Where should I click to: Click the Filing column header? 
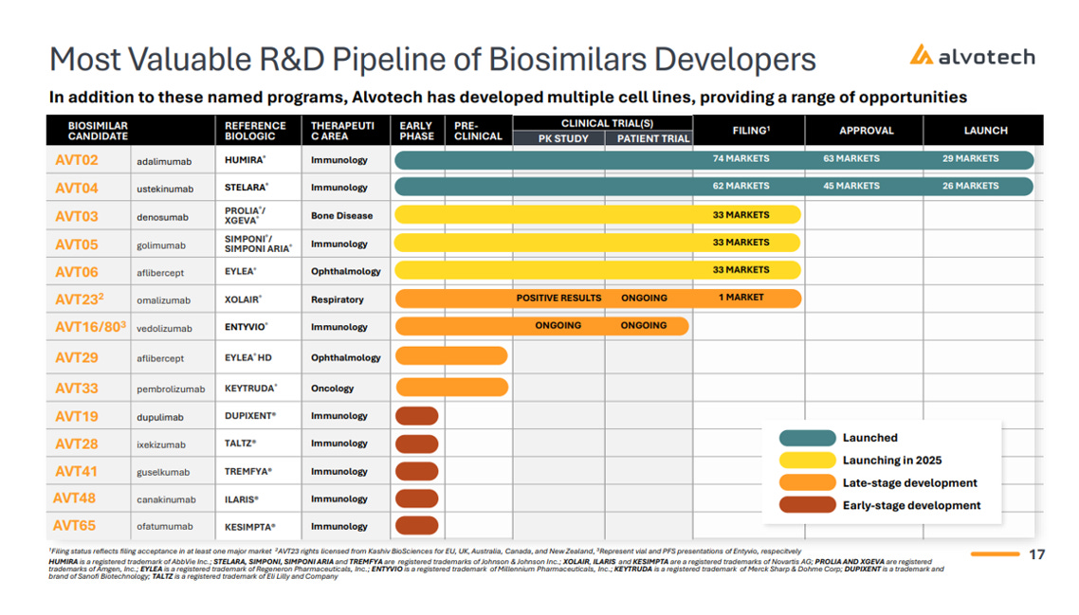point(752,130)
